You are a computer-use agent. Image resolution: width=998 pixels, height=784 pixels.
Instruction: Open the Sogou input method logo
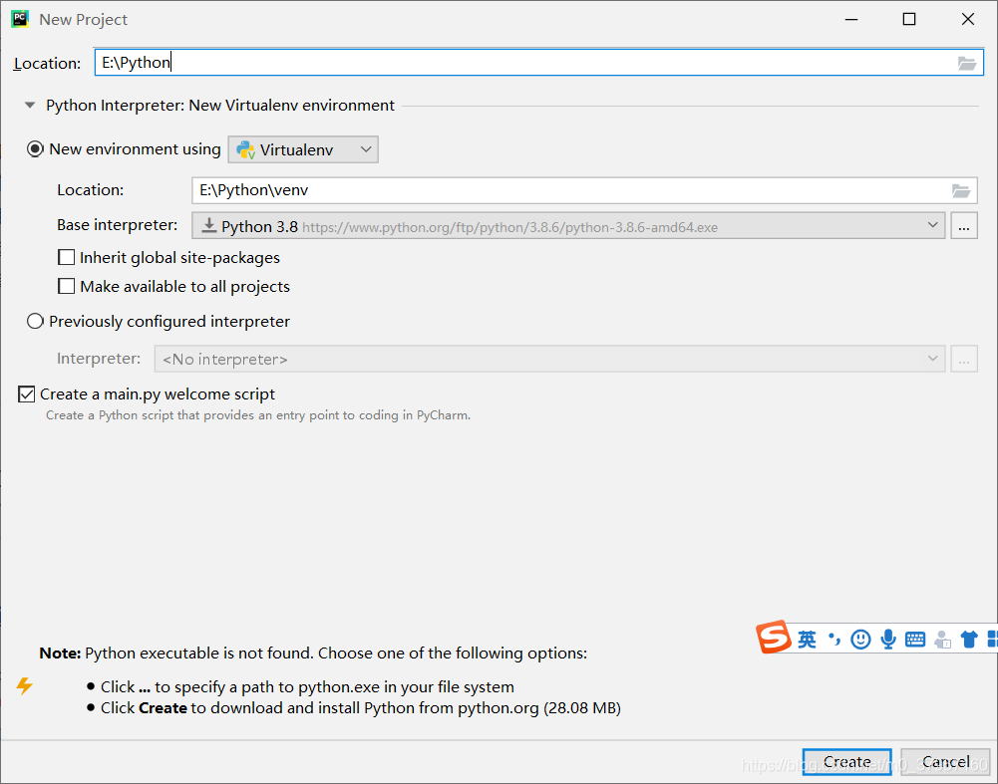point(774,638)
